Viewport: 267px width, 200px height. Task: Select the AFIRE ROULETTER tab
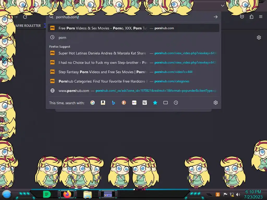(x=28, y=26)
